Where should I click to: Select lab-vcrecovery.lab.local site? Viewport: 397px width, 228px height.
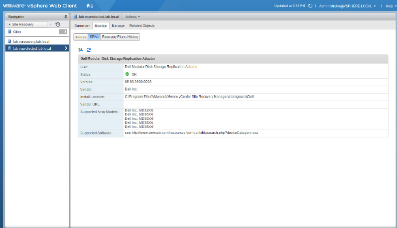[31, 41]
